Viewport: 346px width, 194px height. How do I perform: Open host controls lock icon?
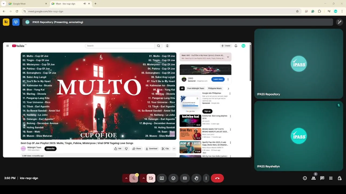tap(340, 178)
